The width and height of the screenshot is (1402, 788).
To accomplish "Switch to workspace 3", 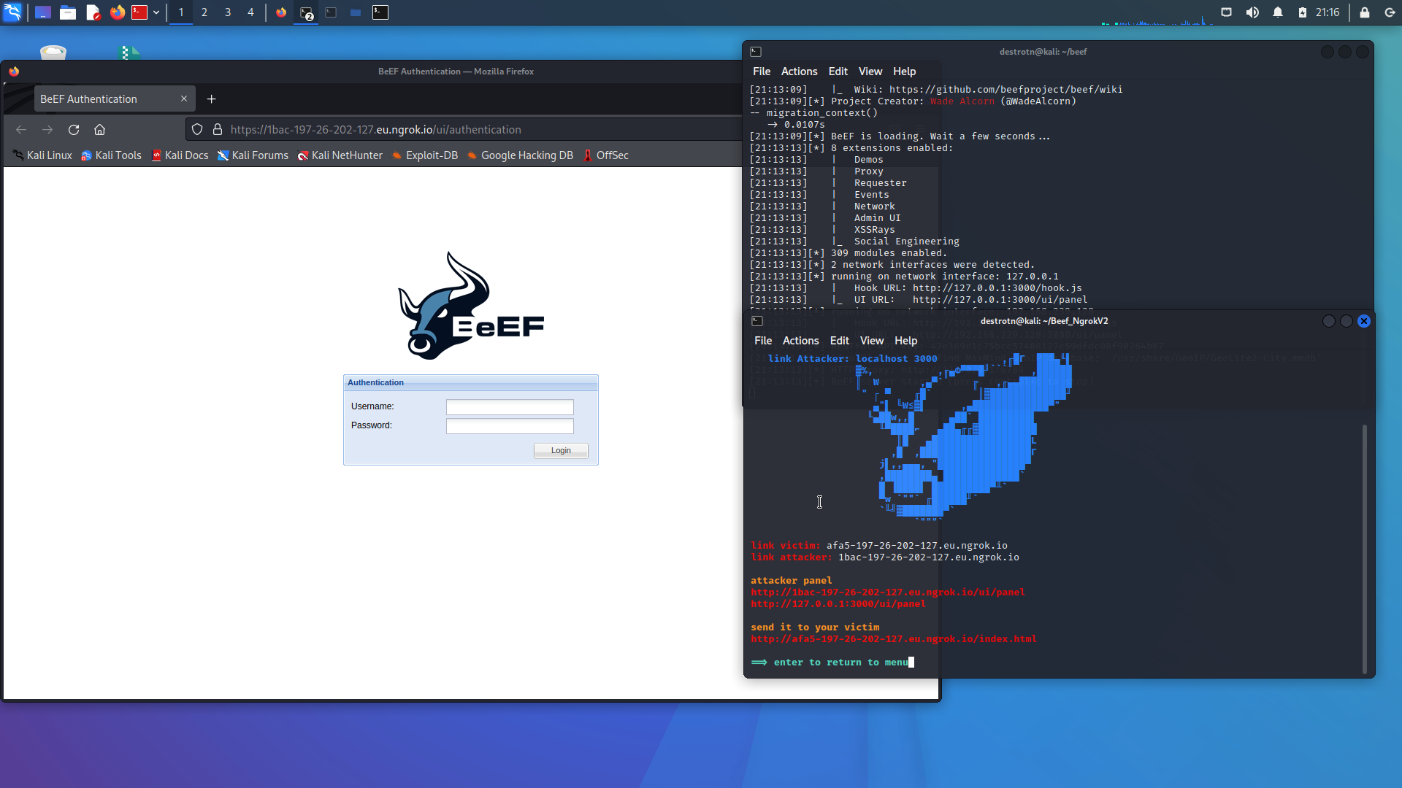I will point(228,12).
